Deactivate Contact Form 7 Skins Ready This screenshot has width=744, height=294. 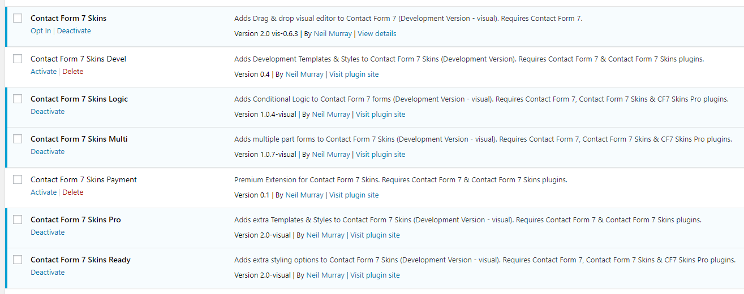[x=48, y=273]
